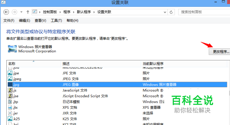This screenshot has width=230, height=125.
Task: Select the .k25 extension name
Action: pos(16,119)
